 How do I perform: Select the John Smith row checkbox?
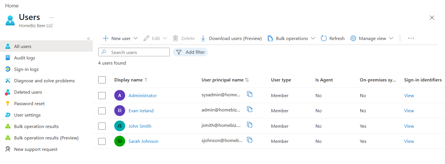point(102,126)
